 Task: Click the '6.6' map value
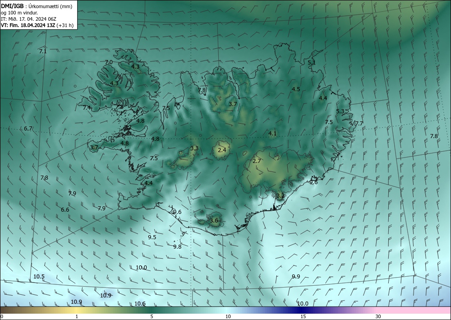pyautogui.click(x=65, y=210)
